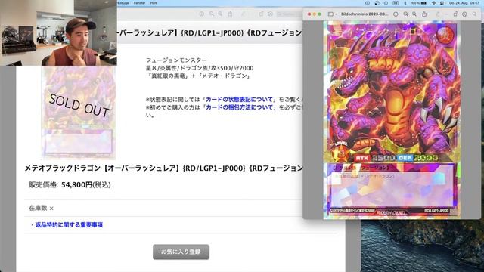The height and width of the screenshot is (272, 484).
Task: Open markup toolbar in front Preview window
Action: point(464,14)
